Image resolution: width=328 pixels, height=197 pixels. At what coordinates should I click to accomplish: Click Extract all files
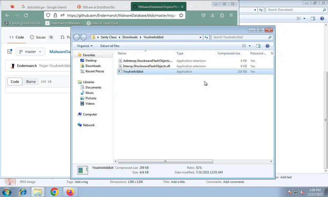click(x=110, y=46)
